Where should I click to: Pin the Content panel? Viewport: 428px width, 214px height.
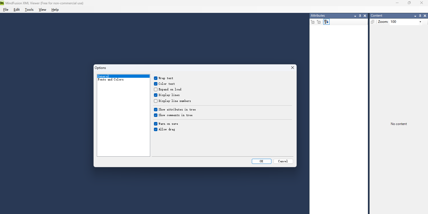click(420, 16)
